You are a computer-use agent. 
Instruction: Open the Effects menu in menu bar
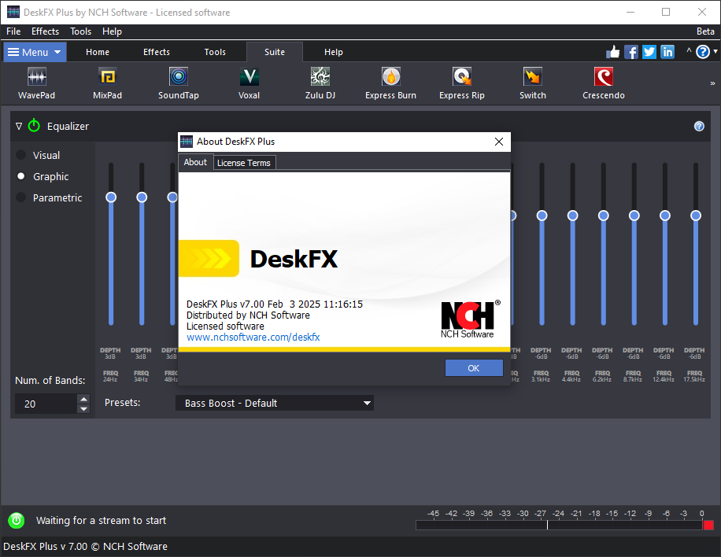45,31
